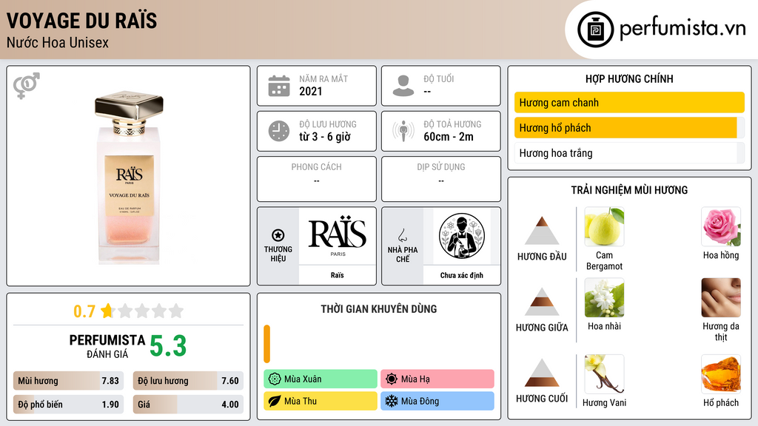758x426 pixels.
Task: Click the unisex gender symbol icon
Action: (26, 86)
